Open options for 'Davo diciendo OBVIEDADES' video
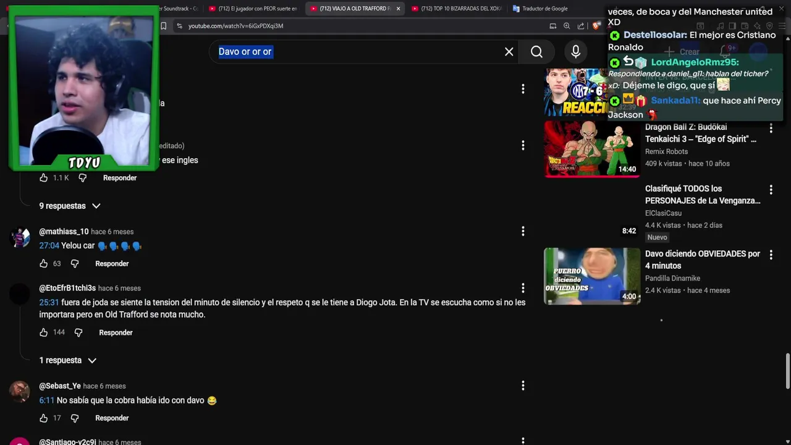Image resolution: width=791 pixels, height=445 pixels. tap(771, 255)
